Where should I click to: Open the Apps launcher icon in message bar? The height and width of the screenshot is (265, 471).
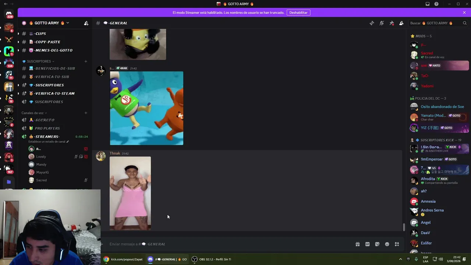(x=397, y=244)
